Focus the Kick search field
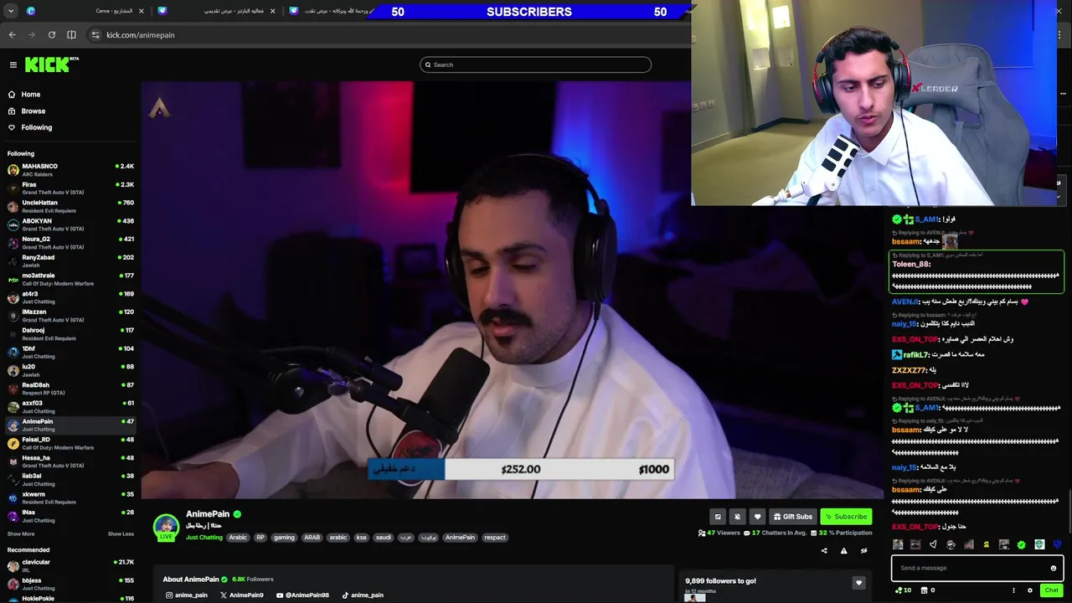 tap(535, 64)
